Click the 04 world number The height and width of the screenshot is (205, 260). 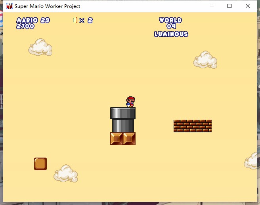point(171,26)
